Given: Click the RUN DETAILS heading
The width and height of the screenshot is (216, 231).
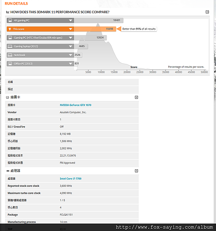Looking at the screenshot, I should 16,3.
